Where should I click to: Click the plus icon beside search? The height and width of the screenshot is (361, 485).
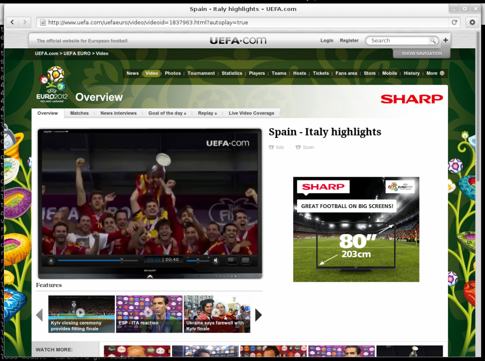(x=445, y=40)
